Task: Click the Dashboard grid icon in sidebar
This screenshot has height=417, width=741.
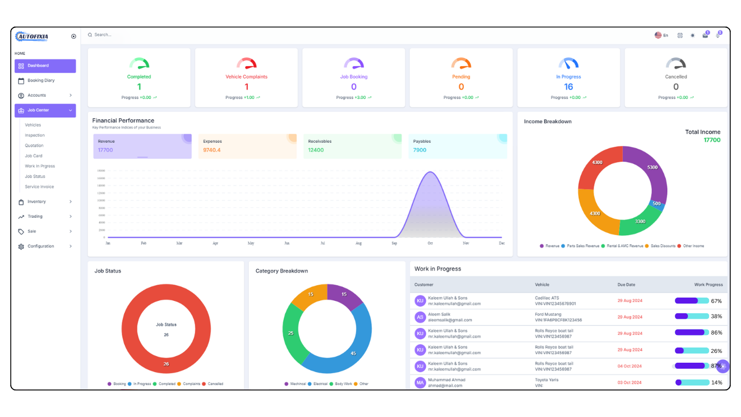Action: click(x=21, y=66)
